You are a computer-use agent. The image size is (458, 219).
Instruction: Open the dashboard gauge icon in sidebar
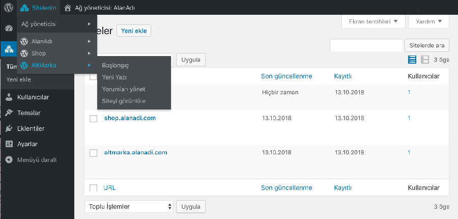point(9,29)
